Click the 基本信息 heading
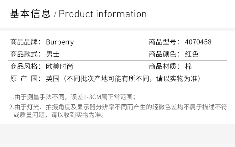Screen dimensions: 235x147 (x=30, y=14)
